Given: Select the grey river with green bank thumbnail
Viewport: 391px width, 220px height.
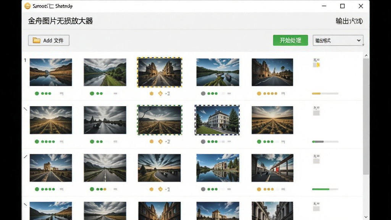Looking at the screenshot, I should (x=105, y=72).
